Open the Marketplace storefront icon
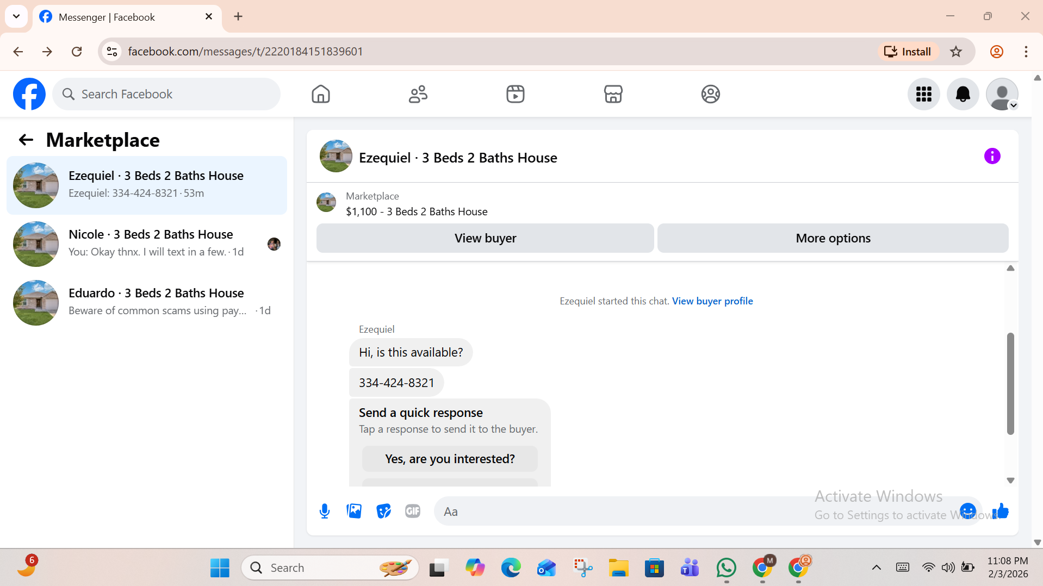Image resolution: width=1043 pixels, height=586 pixels. [613, 94]
